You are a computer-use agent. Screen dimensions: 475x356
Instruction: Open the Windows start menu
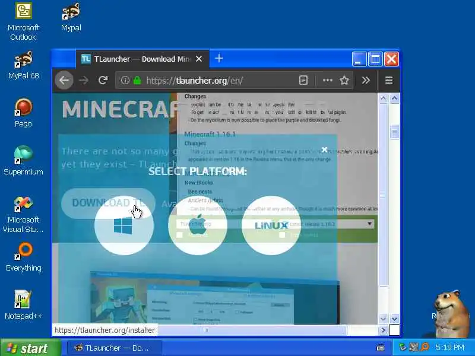(x=30, y=348)
